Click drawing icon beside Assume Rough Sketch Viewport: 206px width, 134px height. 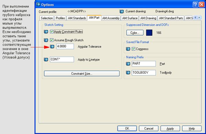pyautogui.click(x=46, y=40)
